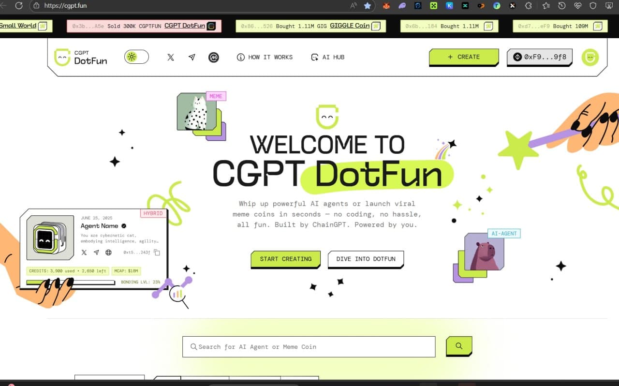Reload the page with the refresh icon
This screenshot has width=619, height=386.
pyautogui.click(x=19, y=6)
